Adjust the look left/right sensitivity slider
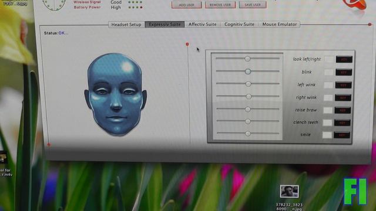 click(x=247, y=59)
